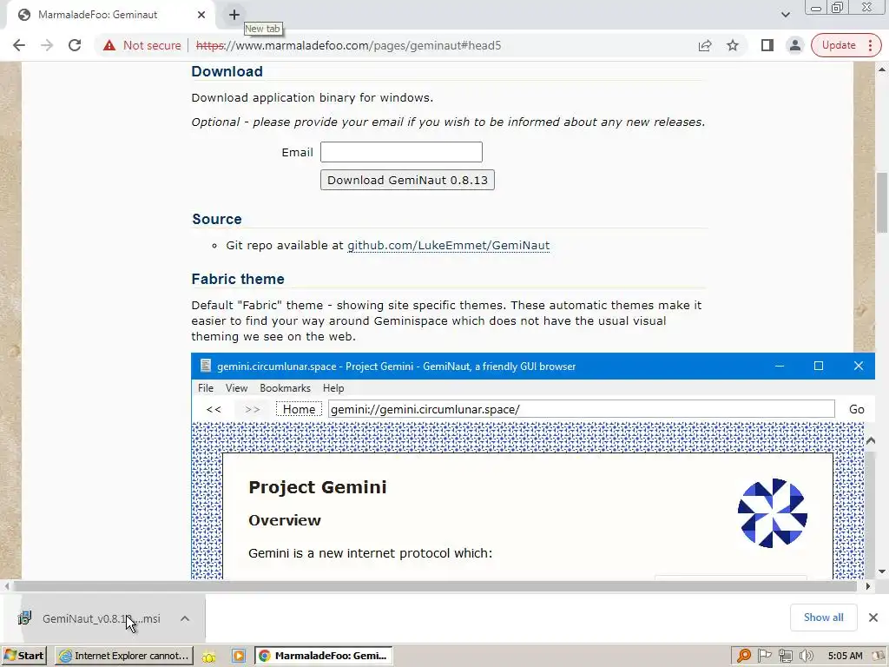Switch to Internet Explorer taskbar item
Image resolution: width=889 pixels, height=667 pixels.
124,656
